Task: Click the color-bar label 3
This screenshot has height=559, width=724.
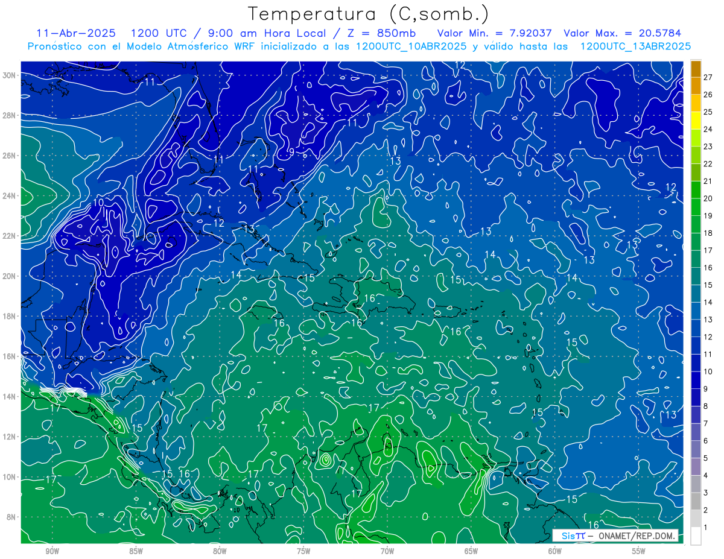Action: pos(706,493)
